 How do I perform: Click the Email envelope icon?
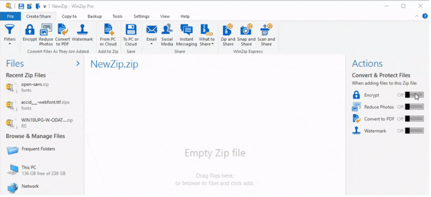(x=152, y=29)
